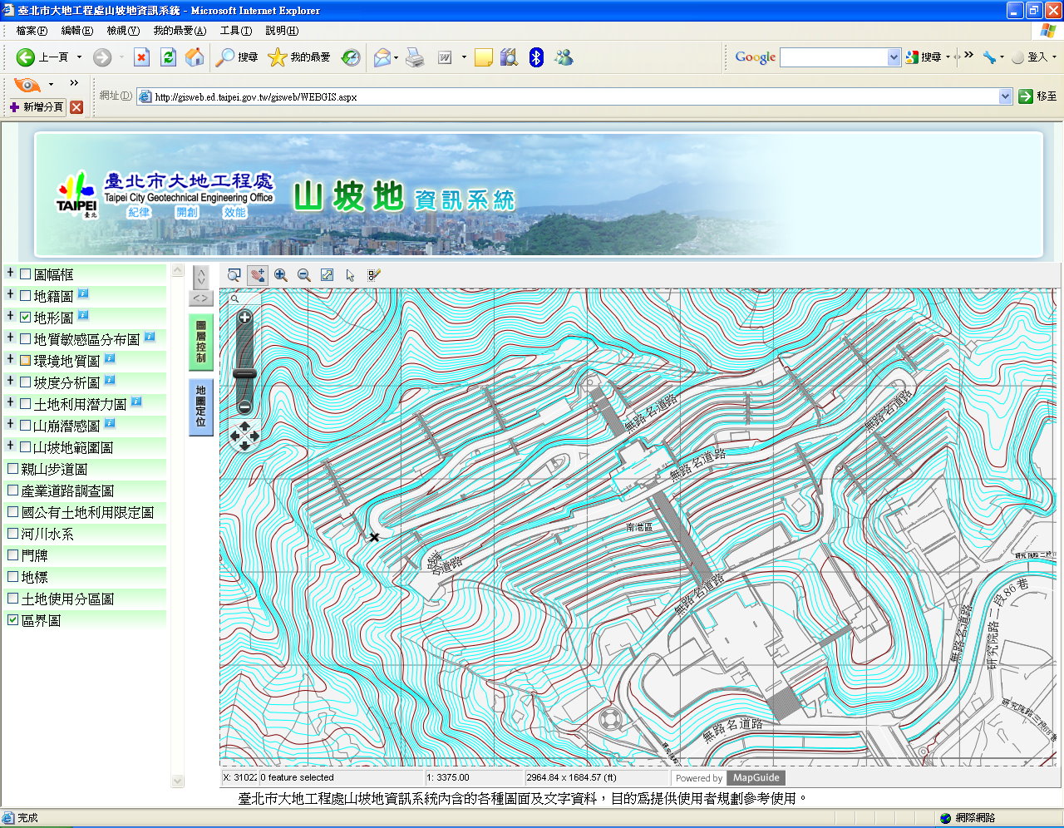Open the address bar URL dropdown
The width and height of the screenshot is (1064, 828).
click(1005, 96)
